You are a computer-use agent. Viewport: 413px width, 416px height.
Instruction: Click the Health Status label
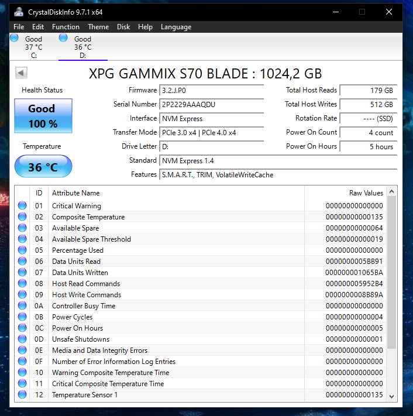[x=42, y=90]
